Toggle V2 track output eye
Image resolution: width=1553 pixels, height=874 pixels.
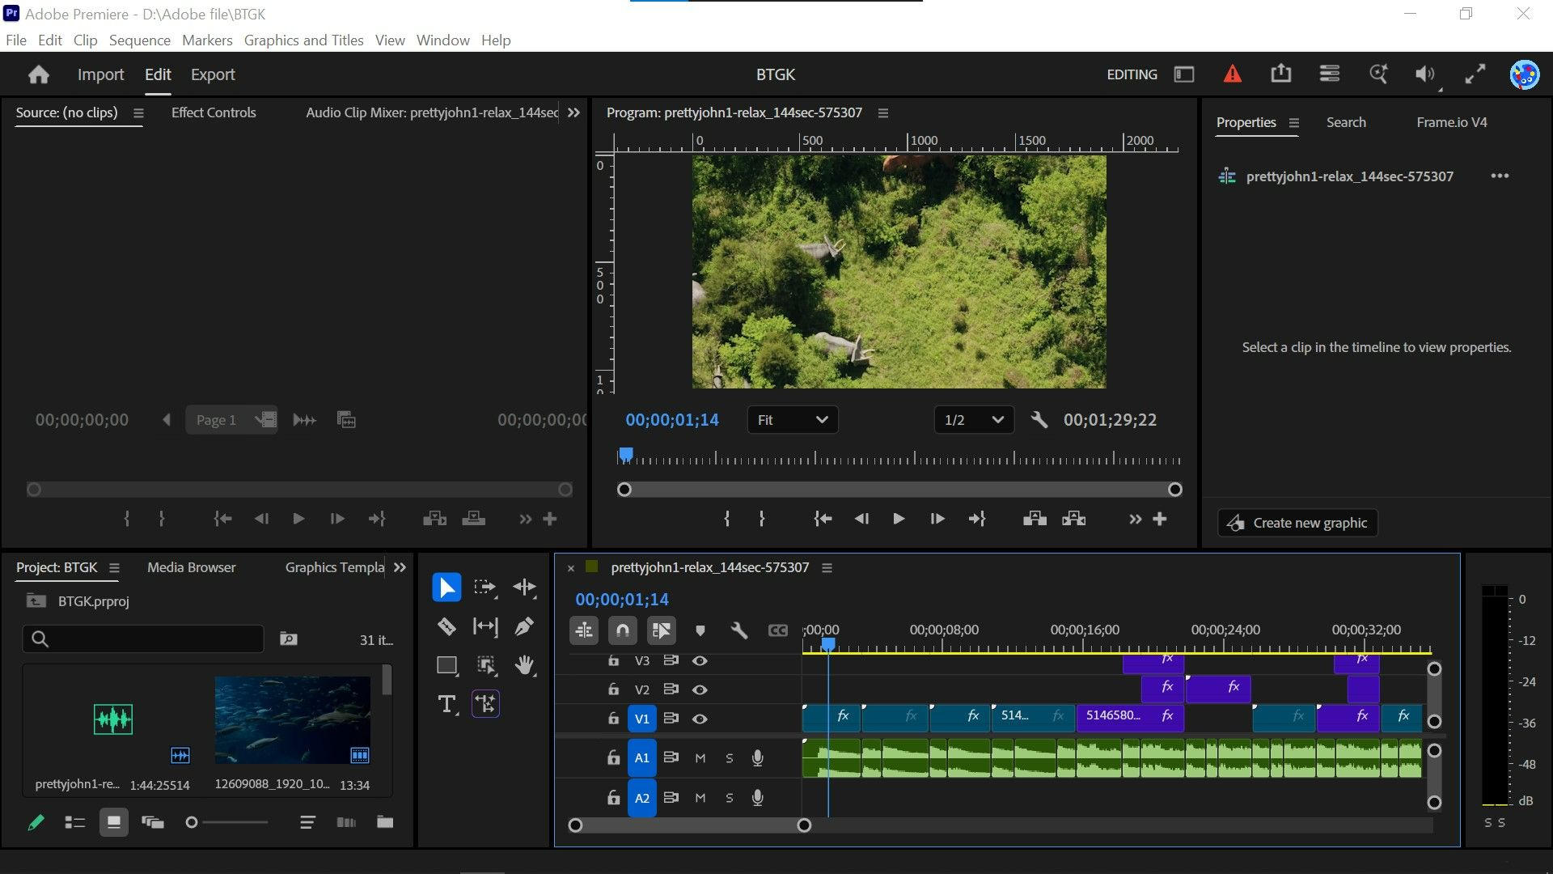coord(700,689)
